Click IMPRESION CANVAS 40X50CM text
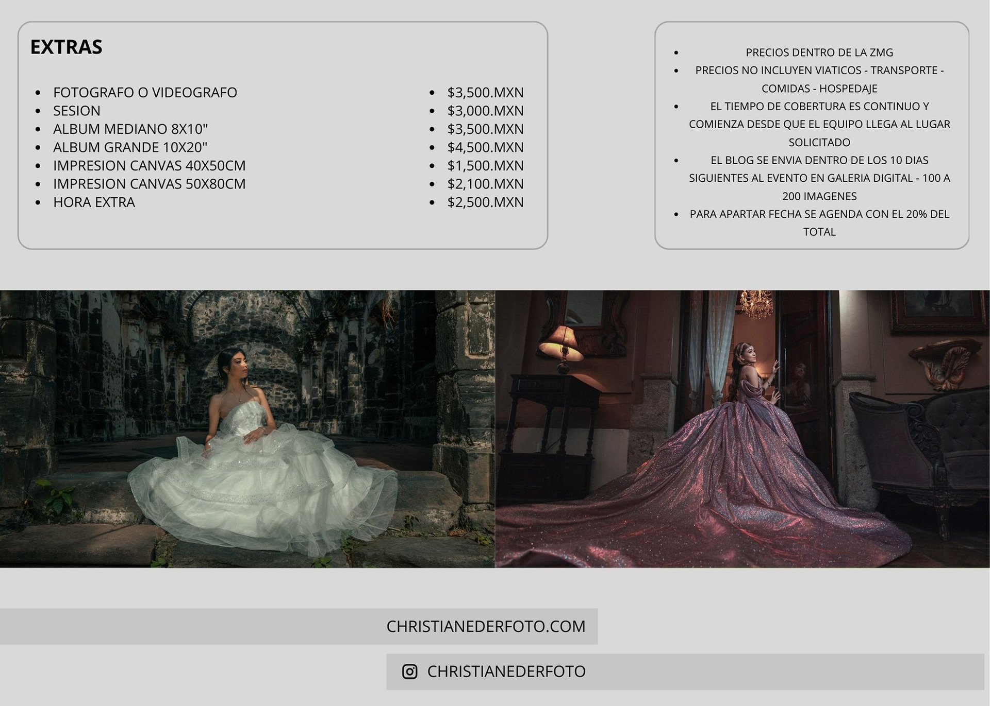The width and height of the screenshot is (990, 706). point(149,165)
